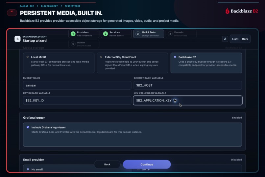This screenshot has width=265, height=177.
Task: Click the Samsar 'S' logo icon
Action: 17,39
